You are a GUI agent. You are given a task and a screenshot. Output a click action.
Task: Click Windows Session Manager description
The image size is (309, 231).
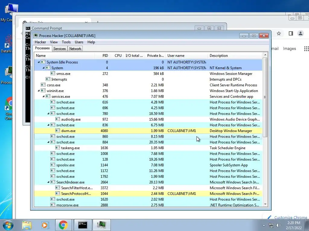[x=231, y=73]
